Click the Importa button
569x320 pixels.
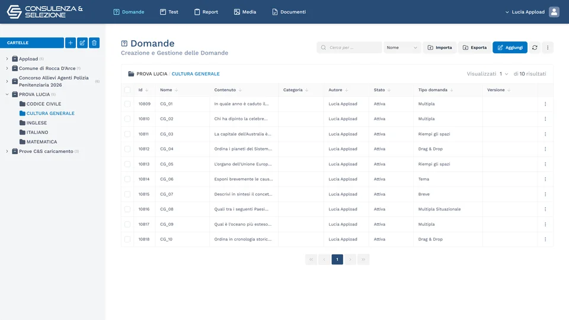point(439,47)
